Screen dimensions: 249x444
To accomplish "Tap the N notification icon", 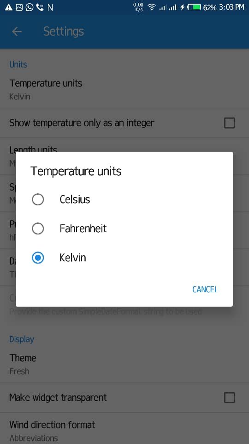I will tap(50, 8).
